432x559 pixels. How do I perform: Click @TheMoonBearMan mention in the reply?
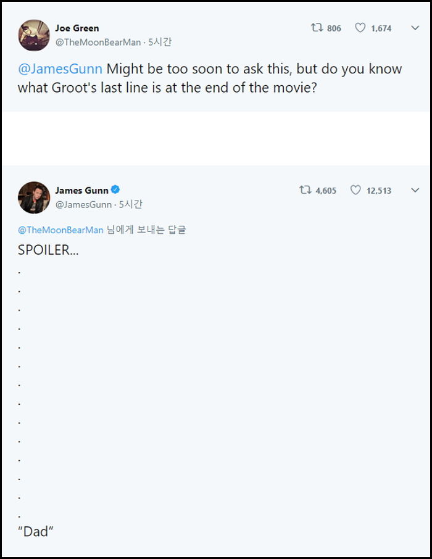click(60, 230)
